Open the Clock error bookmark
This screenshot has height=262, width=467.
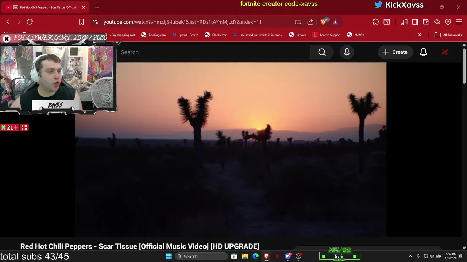[216, 35]
